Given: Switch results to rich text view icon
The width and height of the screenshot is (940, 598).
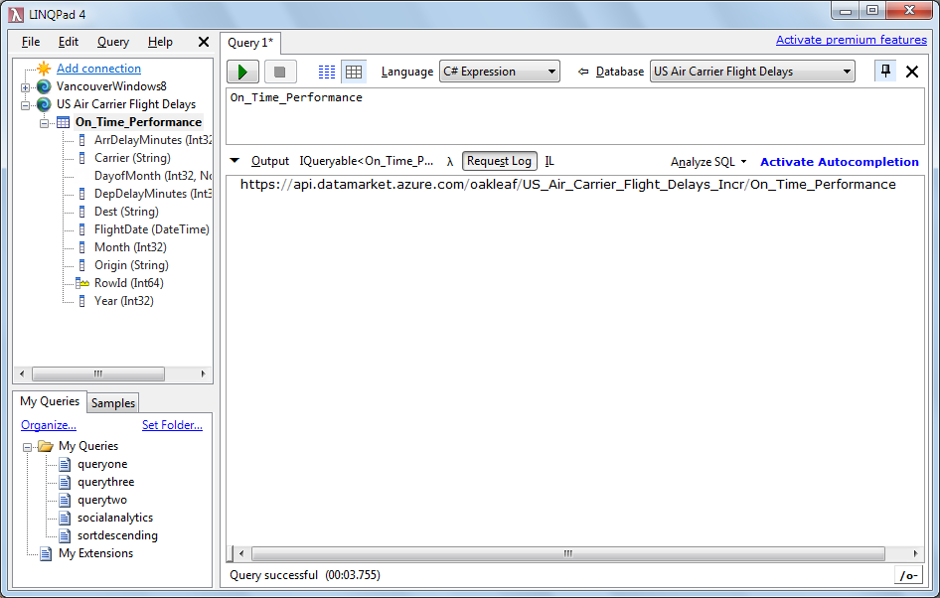Looking at the screenshot, I should pyautogui.click(x=327, y=72).
